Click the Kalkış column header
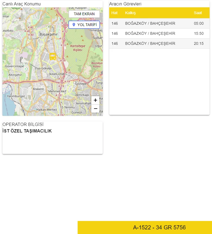This screenshot has height=234, width=212. 130,13
